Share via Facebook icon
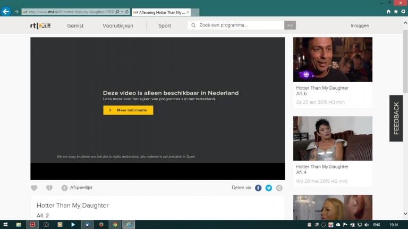The width and height of the screenshot is (408, 229). tap(258, 188)
